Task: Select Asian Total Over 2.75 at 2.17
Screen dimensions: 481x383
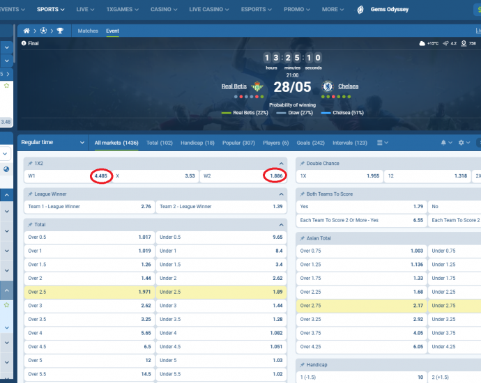Action: pos(361,306)
